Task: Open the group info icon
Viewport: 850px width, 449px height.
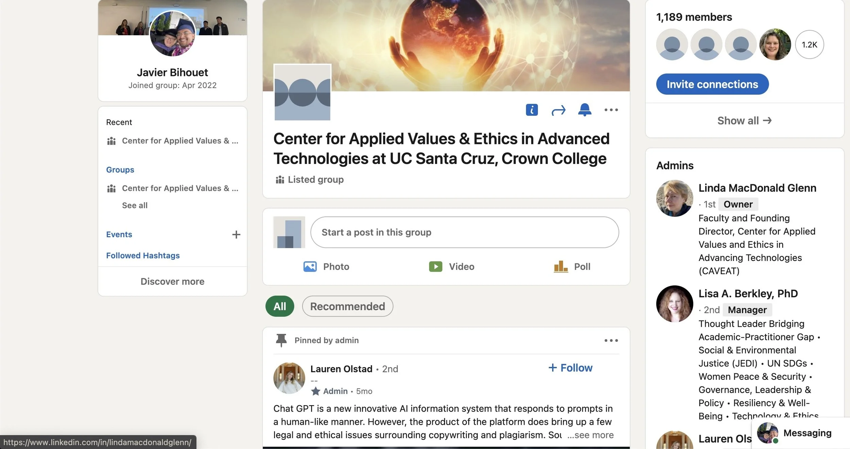Action: [x=532, y=110]
